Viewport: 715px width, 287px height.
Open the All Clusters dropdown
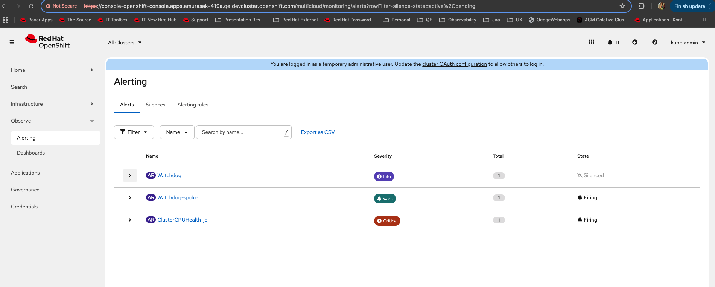(x=125, y=43)
